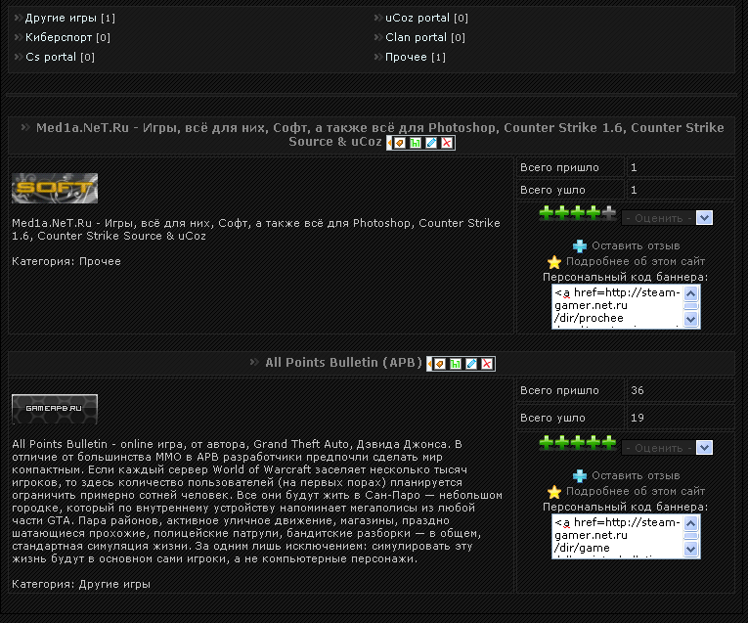Image resolution: width=748 pixels, height=623 pixels.
Task: Click scroll-down arrow in All Points Bulletin code box
Action: tap(691, 550)
